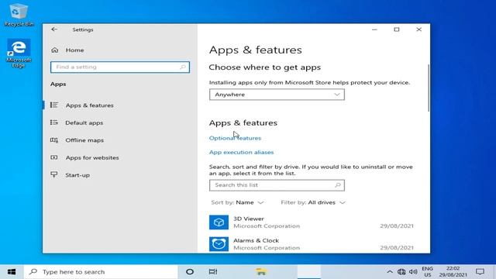Image resolution: width=496 pixels, height=279 pixels.
Task: Select the Alarms & Clock app entry
Action: [x=312, y=244]
